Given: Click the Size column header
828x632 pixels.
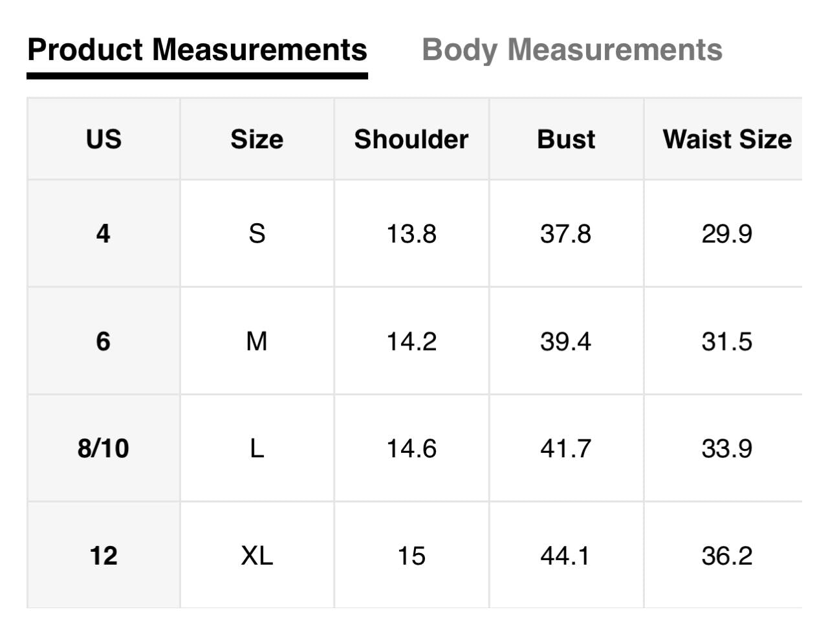Looking at the screenshot, I should point(257,139).
